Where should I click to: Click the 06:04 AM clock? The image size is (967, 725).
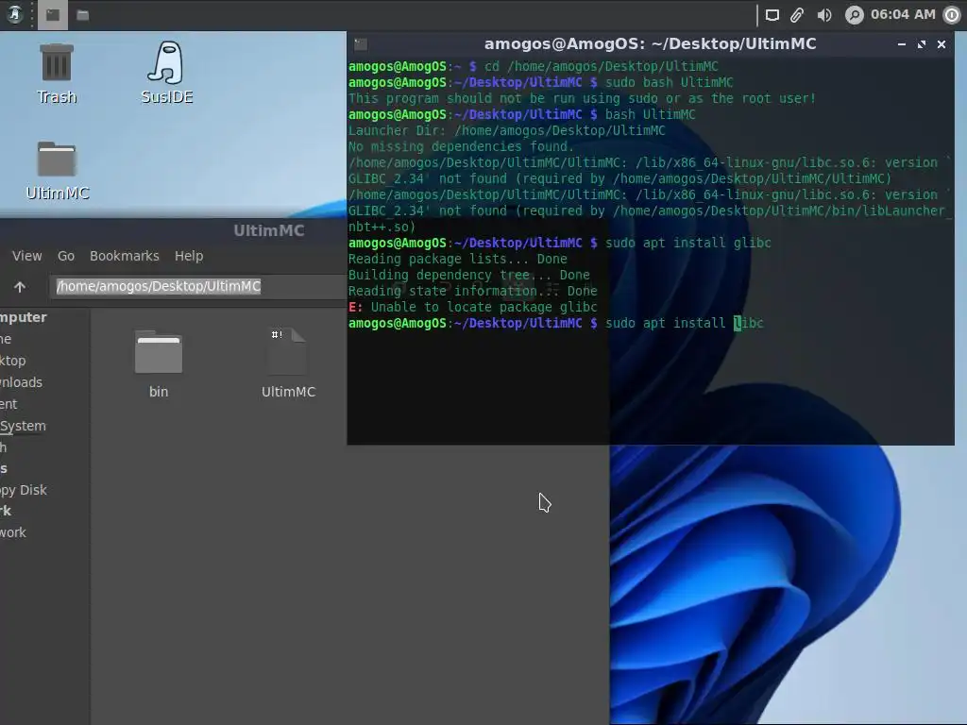[x=903, y=14]
